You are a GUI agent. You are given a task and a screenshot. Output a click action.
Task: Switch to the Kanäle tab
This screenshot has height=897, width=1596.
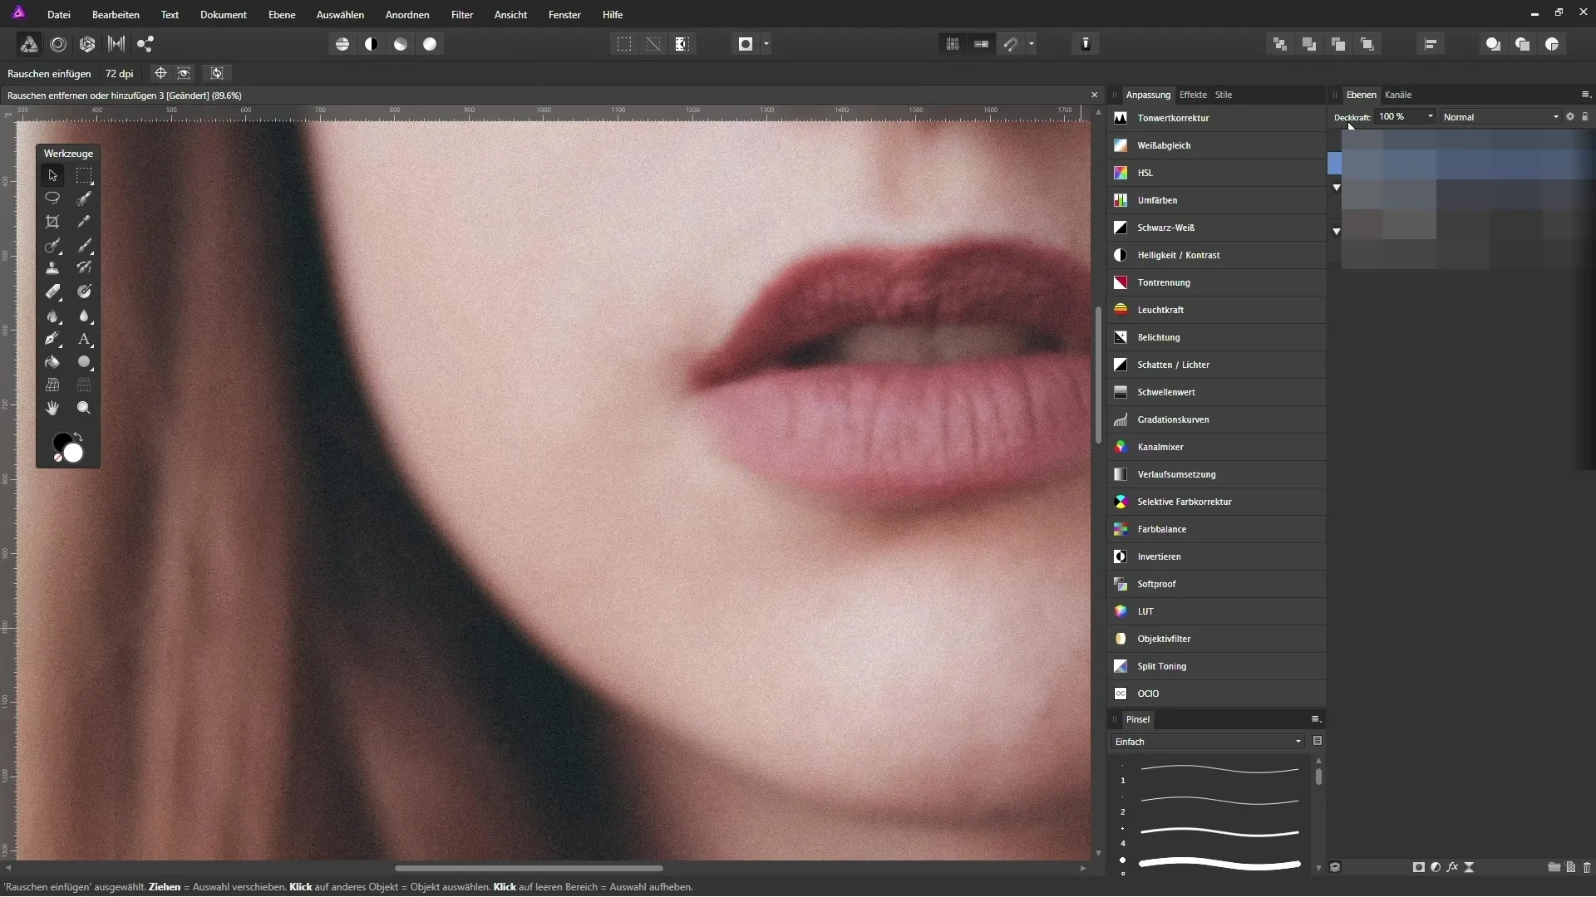1398,95
